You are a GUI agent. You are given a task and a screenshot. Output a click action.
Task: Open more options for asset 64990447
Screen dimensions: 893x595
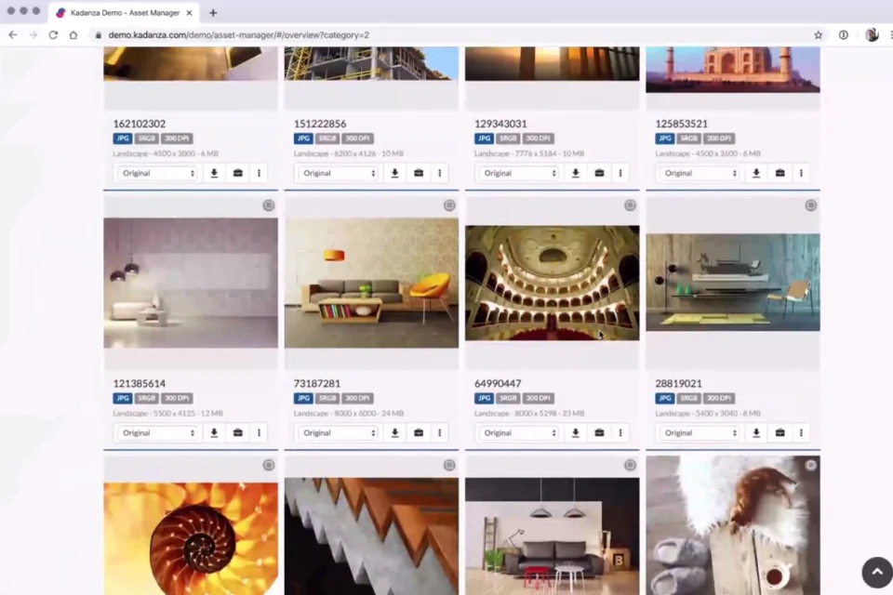click(620, 432)
